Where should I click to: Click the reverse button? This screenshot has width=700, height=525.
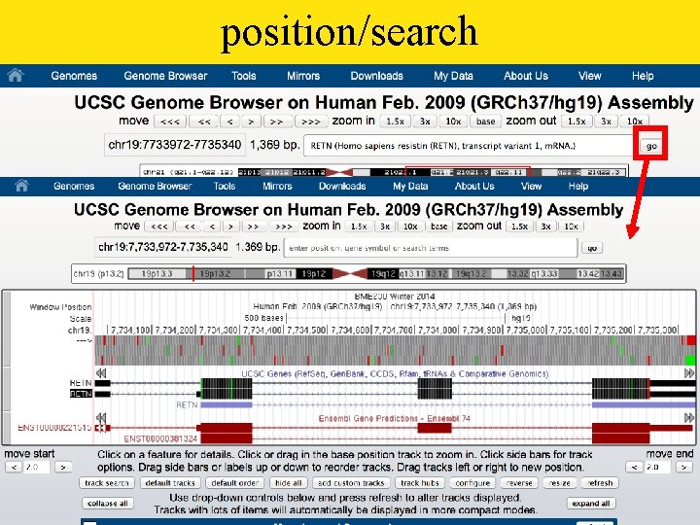click(x=519, y=483)
